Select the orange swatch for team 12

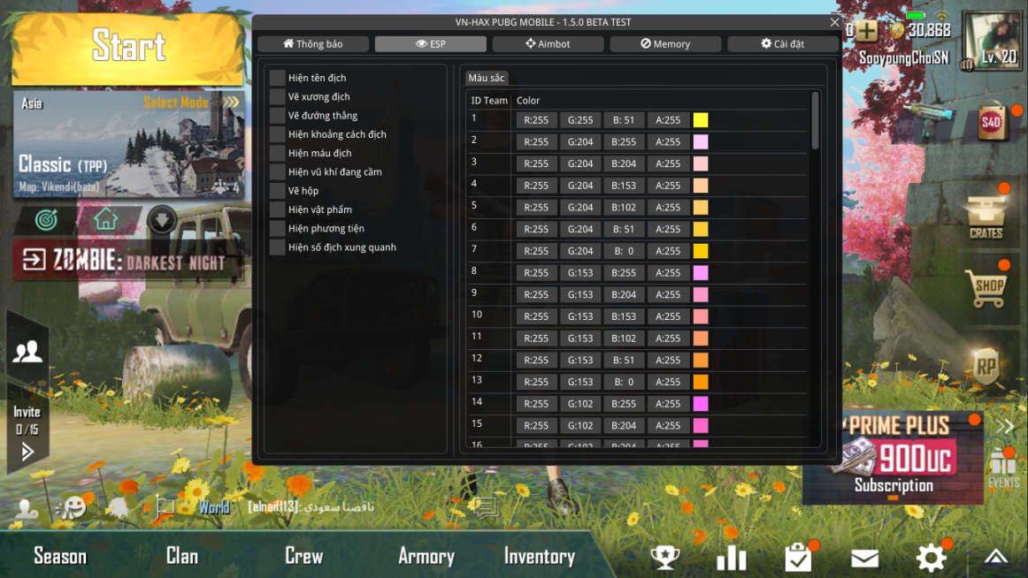click(x=701, y=360)
